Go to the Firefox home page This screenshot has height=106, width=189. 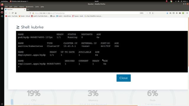point(16,13)
